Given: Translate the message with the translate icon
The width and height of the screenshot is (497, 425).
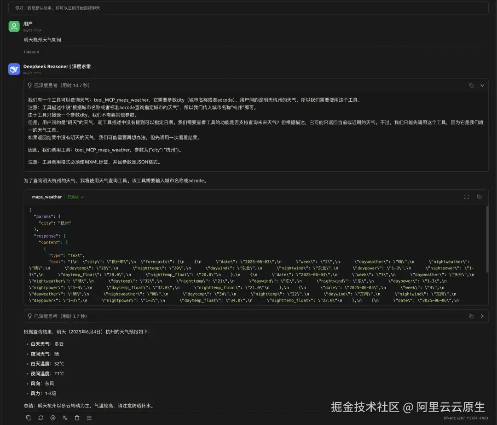Looking at the screenshot, I should (x=65, y=418).
